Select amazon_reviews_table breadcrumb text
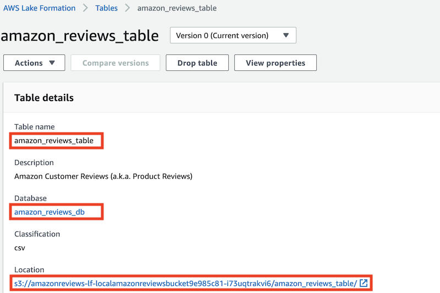Screen dimensions: 440x293 (177, 8)
